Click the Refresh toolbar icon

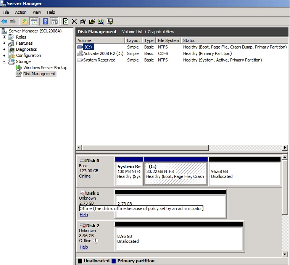point(66,21)
